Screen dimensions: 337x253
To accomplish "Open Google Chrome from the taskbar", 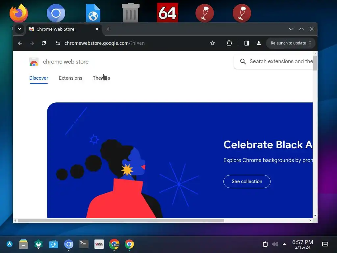I will click(129, 244).
